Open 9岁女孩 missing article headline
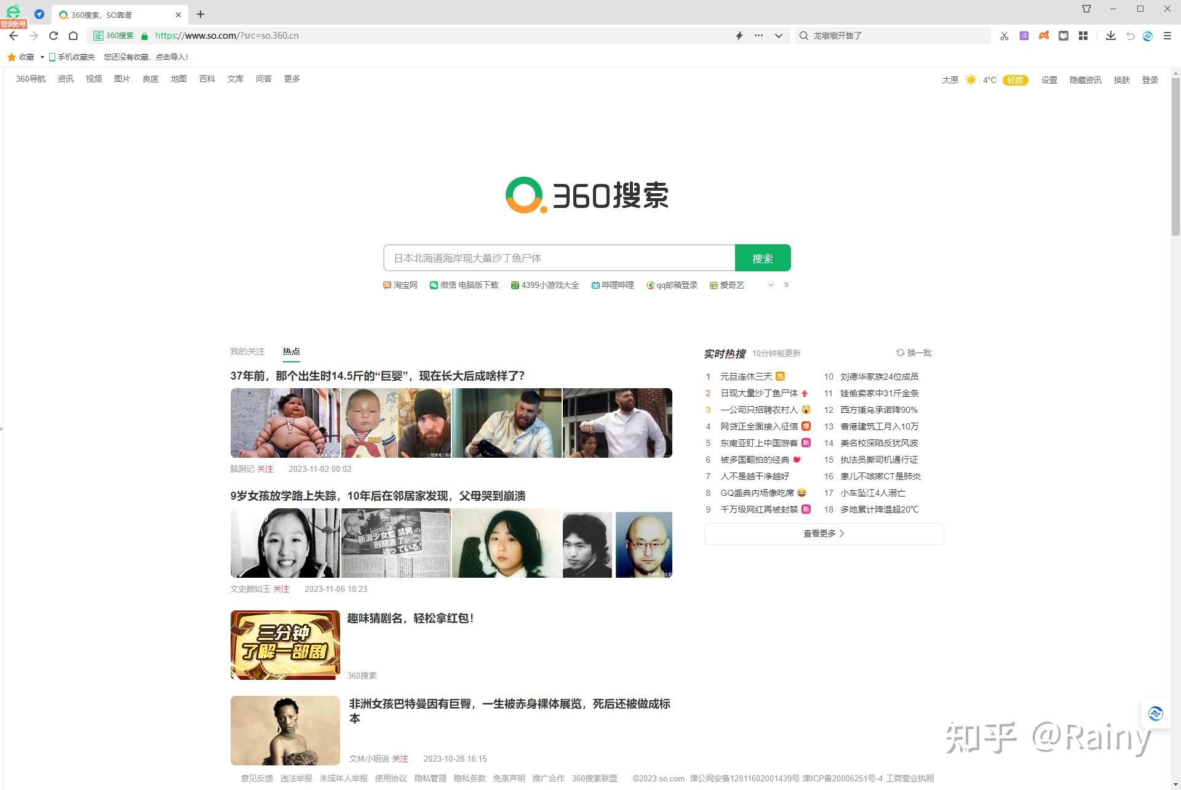 378,496
